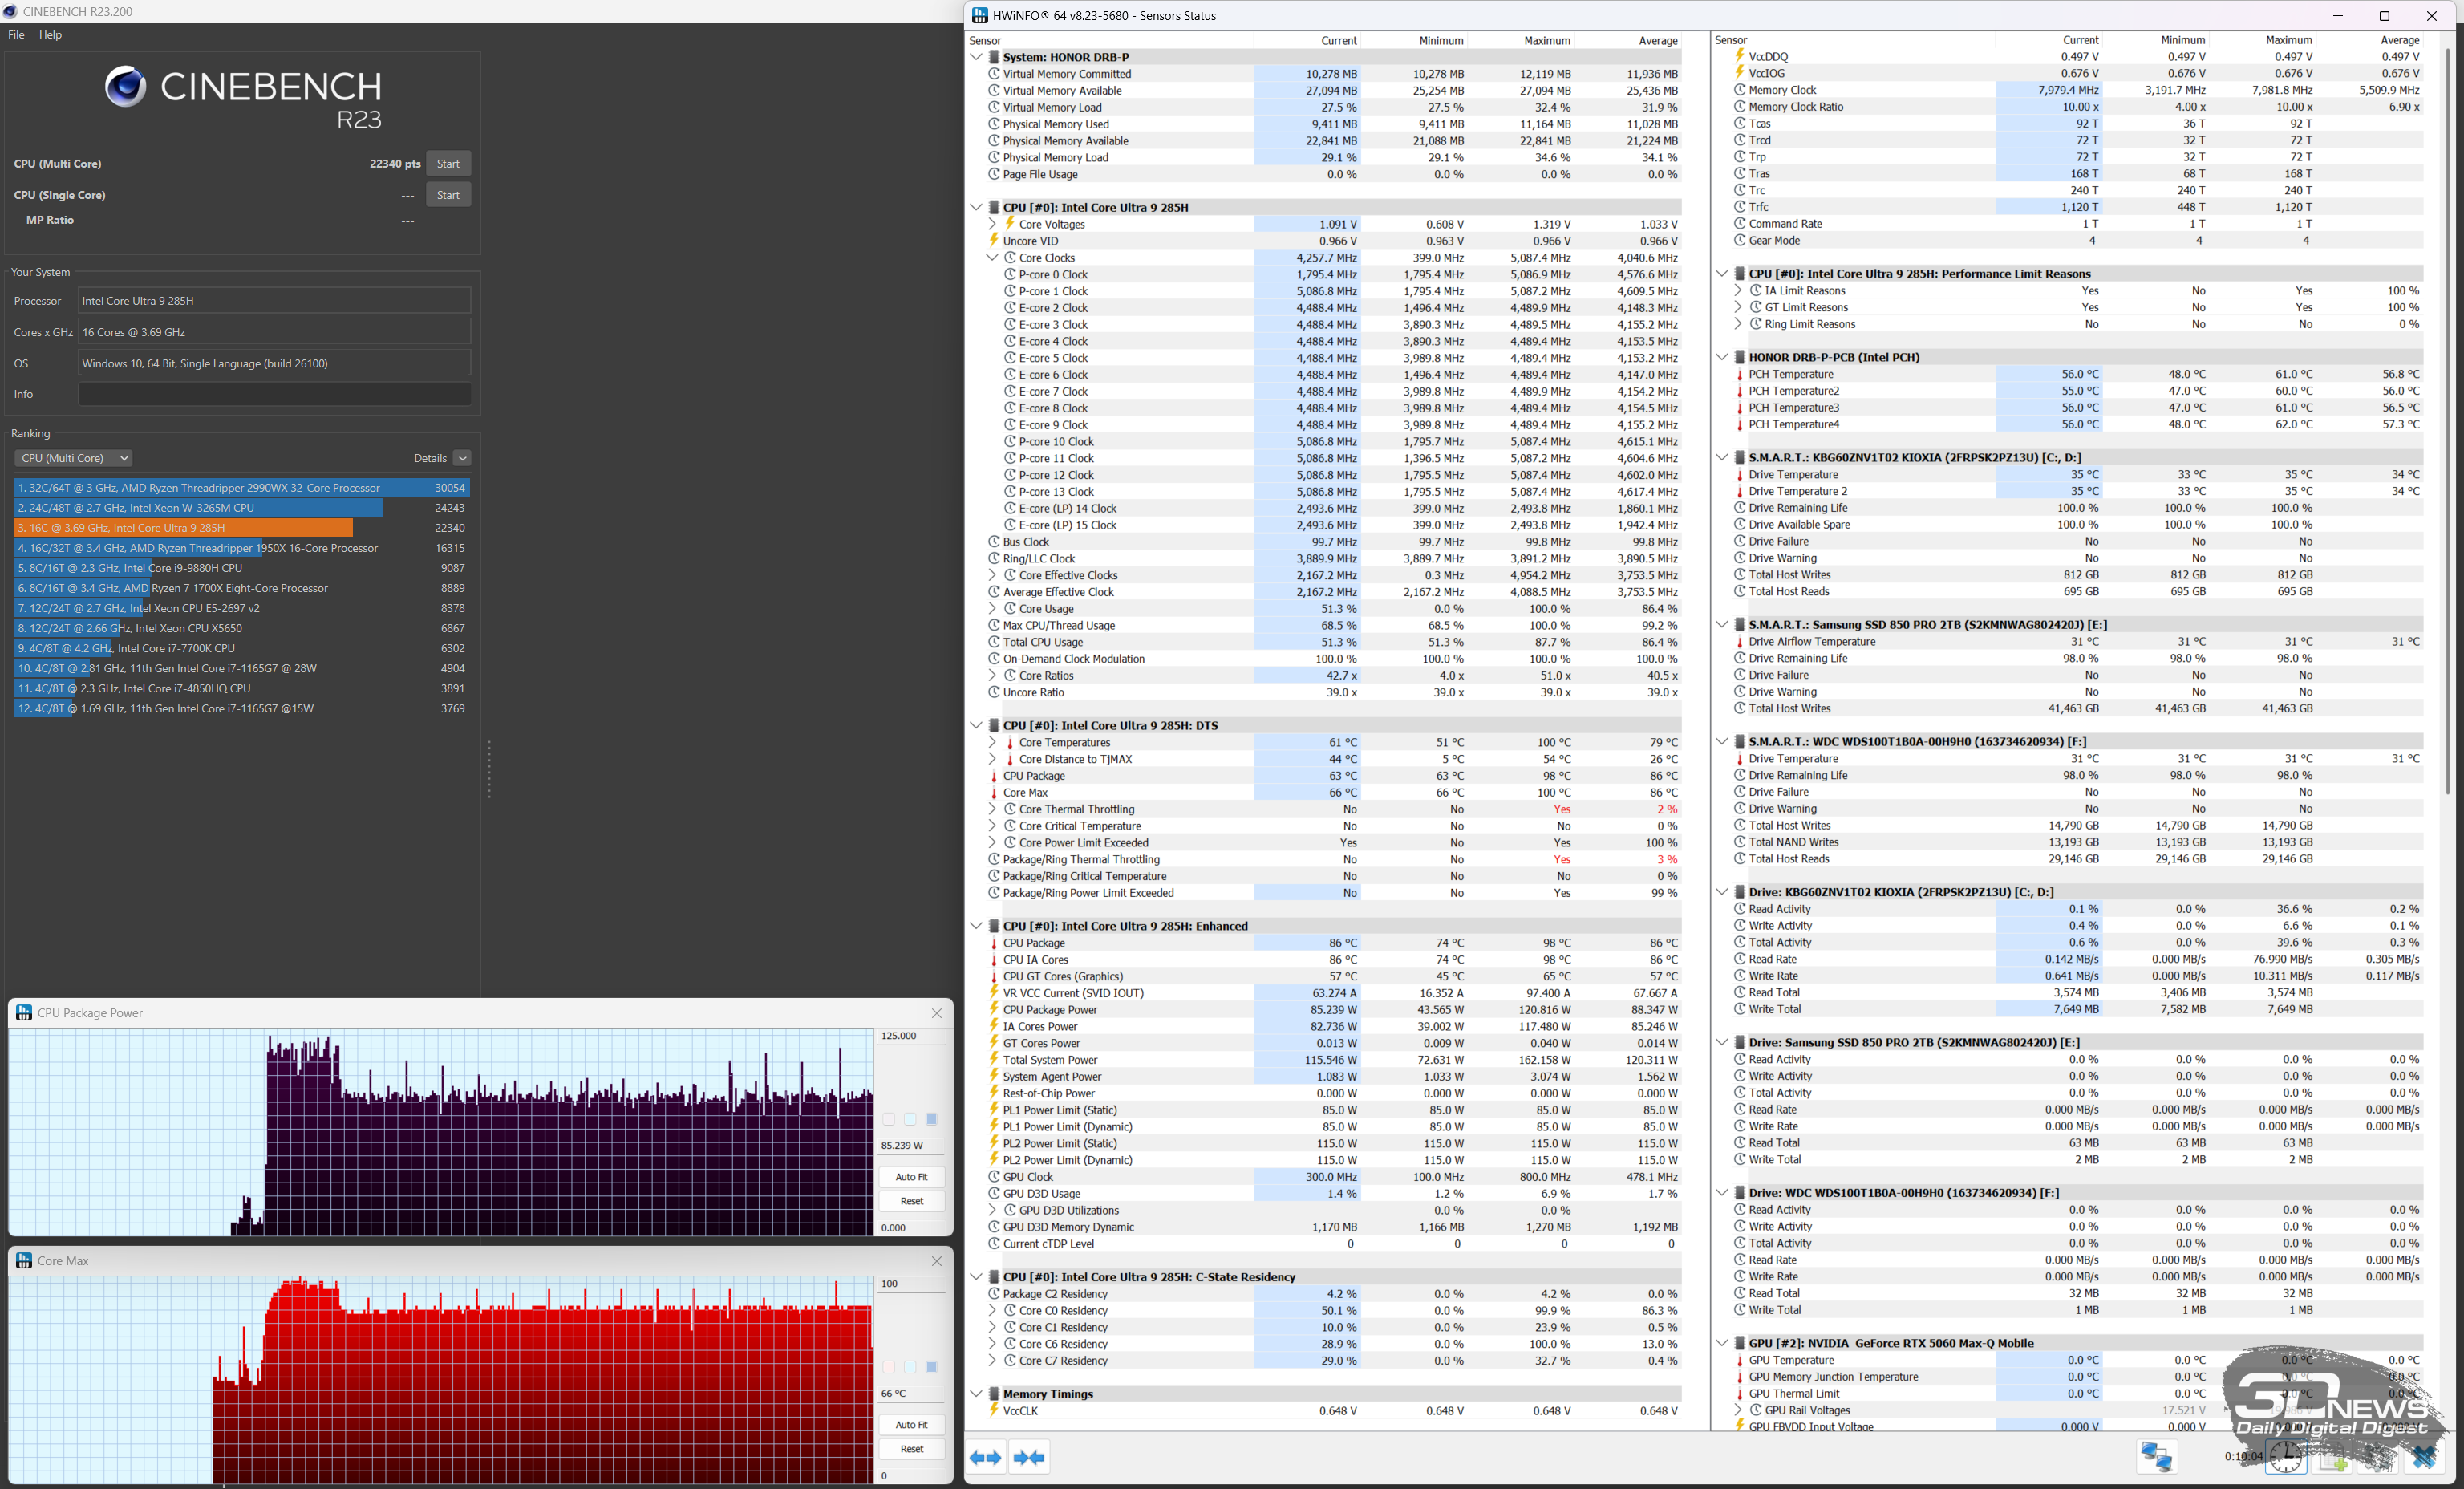Viewport: 2464px width, 1489px height.
Task: Click Reset in Core Max graph
Action: pos(911,1449)
